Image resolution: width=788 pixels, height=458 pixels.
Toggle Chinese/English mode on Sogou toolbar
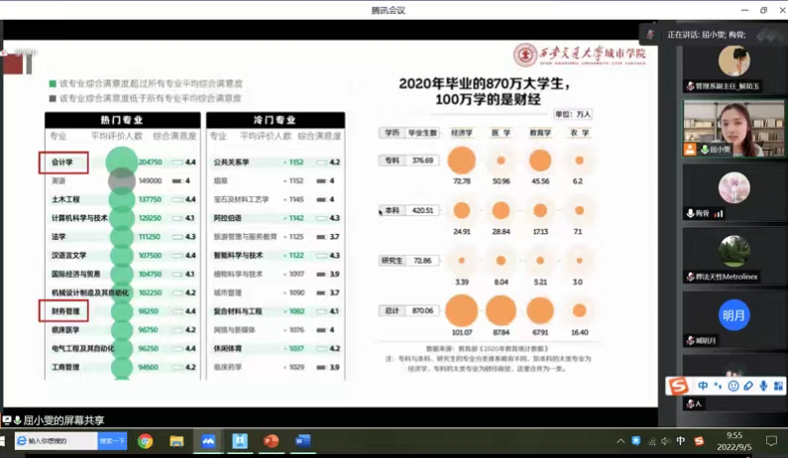[703, 386]
